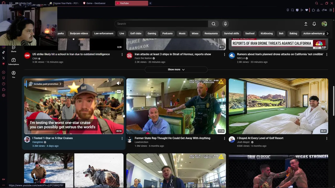Play the golf resort bedroom thumbnail
This screenshot has width=335, height=188.
point(278,106)
